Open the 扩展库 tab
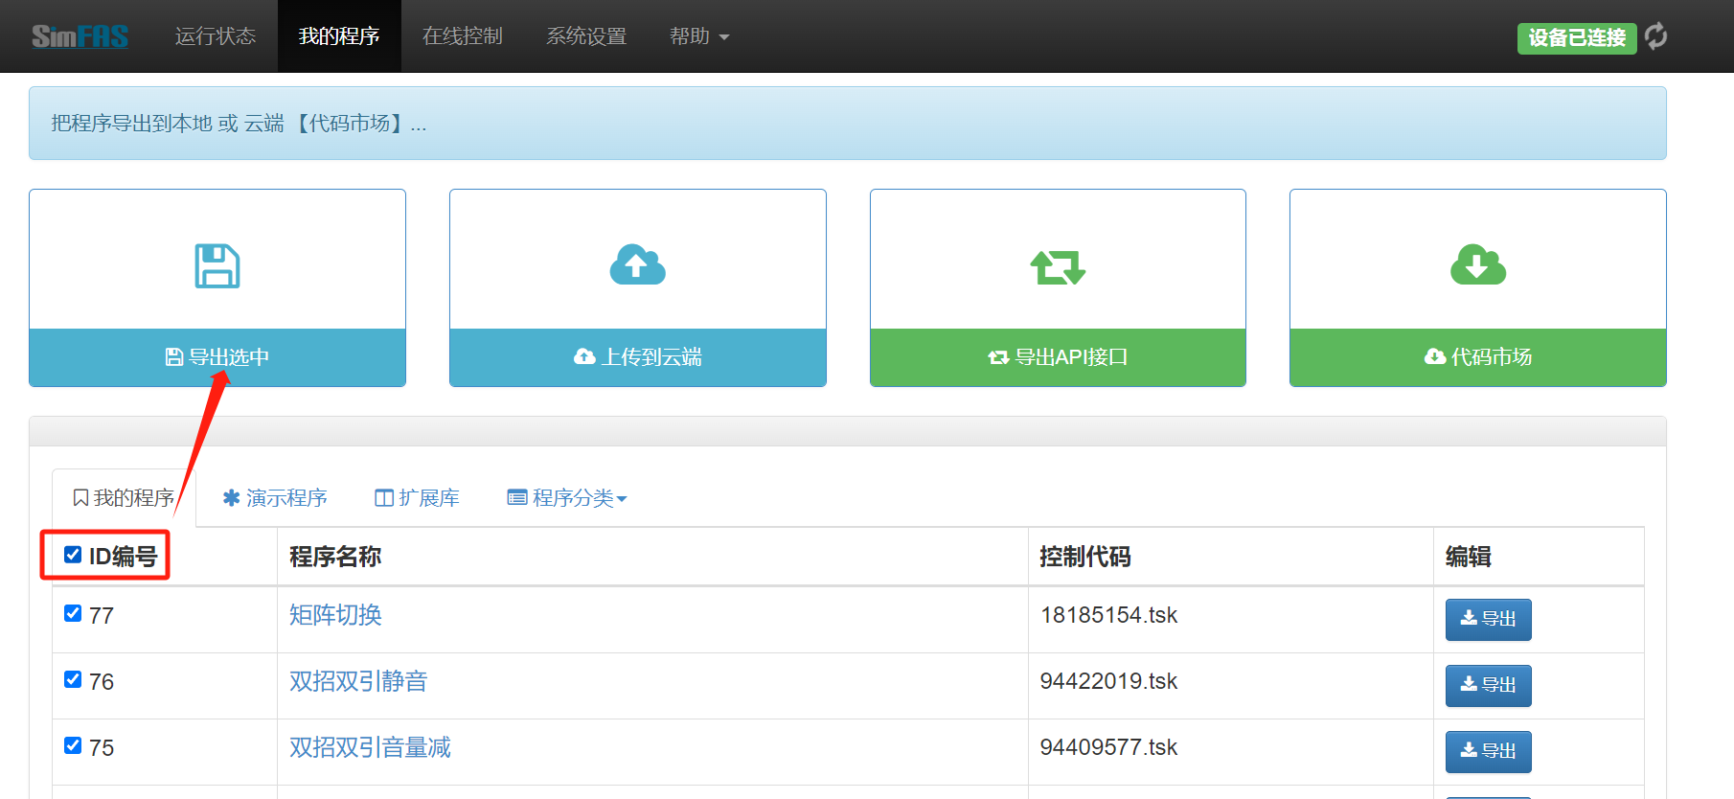This screenshot has width=1734, height=799. click(x=417, y=498)
